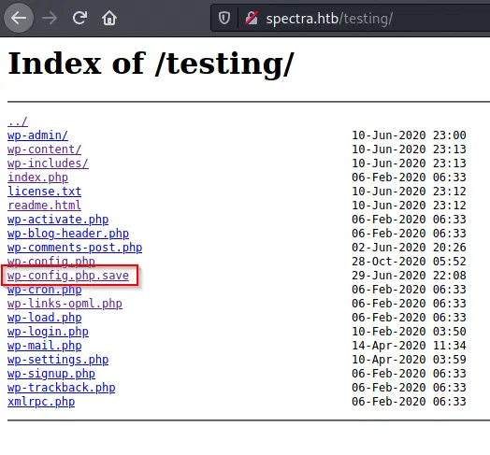Open the readme.html link
The width and height of the screenshot is (490, 455).
44,206
